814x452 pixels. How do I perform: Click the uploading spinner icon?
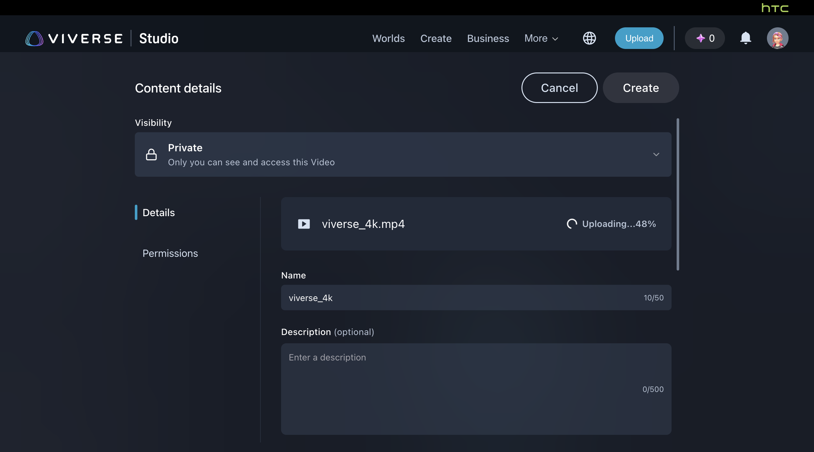point(572,224)
